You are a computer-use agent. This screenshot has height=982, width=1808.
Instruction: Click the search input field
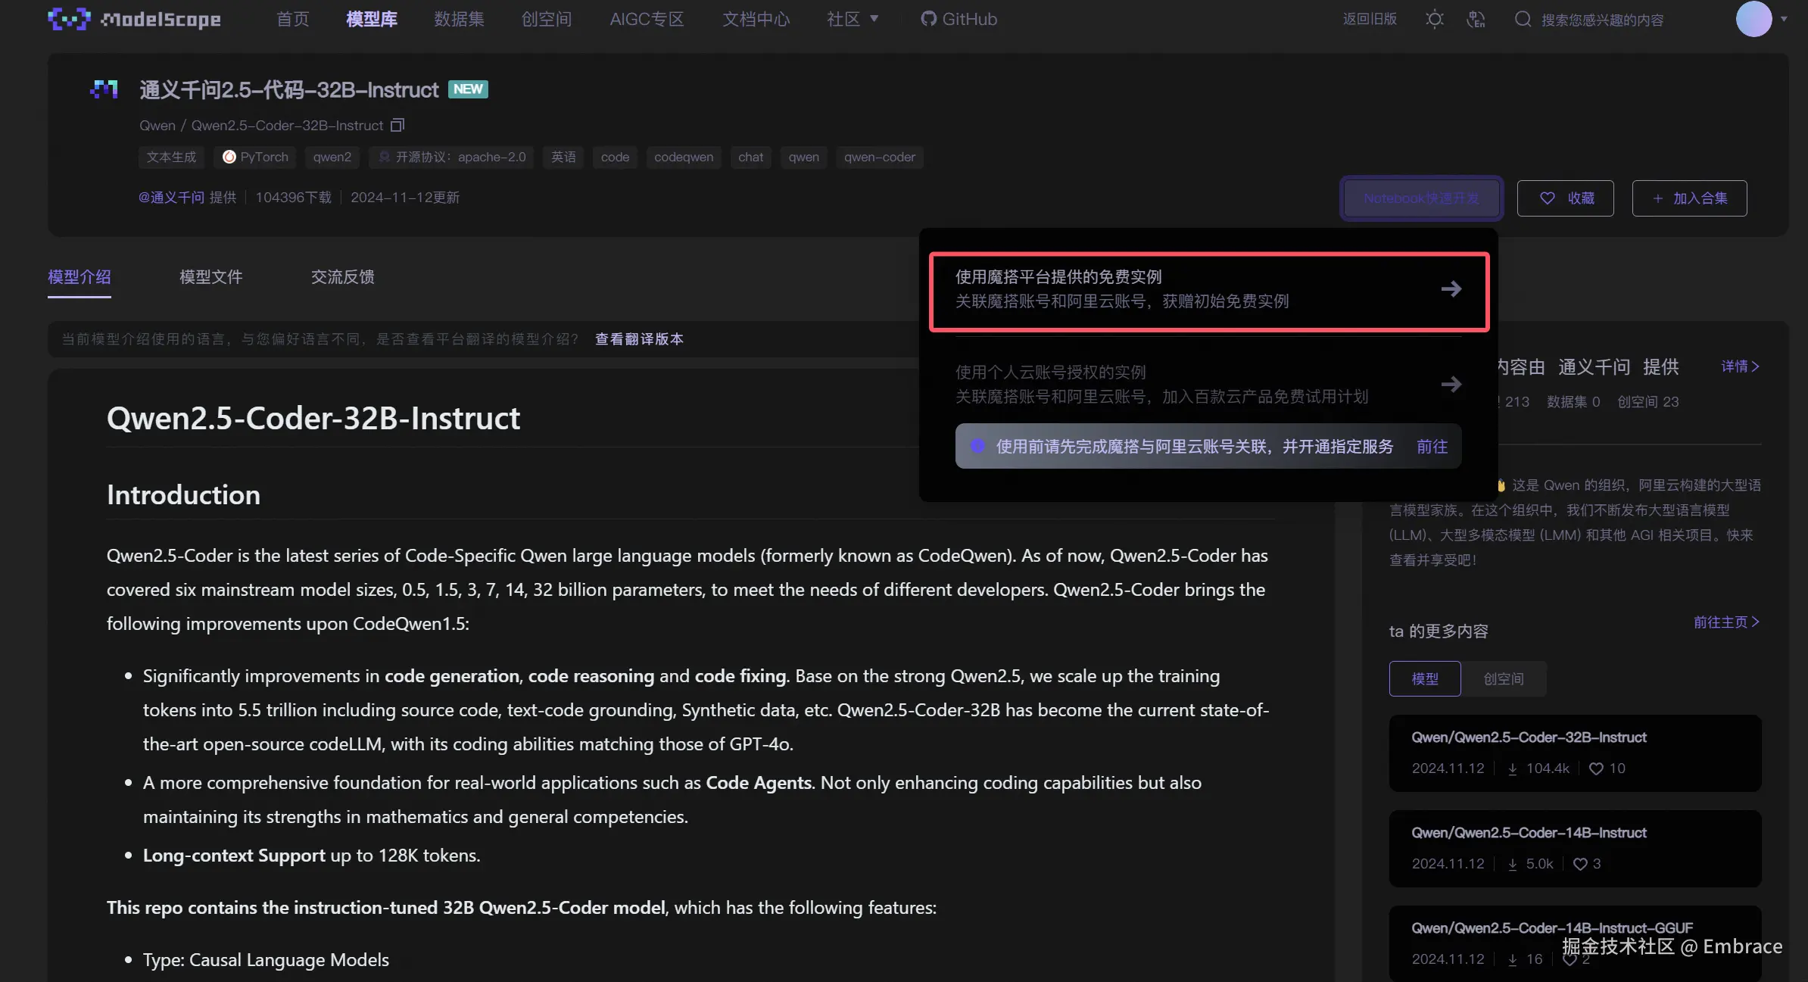(x=1602, y=20)
